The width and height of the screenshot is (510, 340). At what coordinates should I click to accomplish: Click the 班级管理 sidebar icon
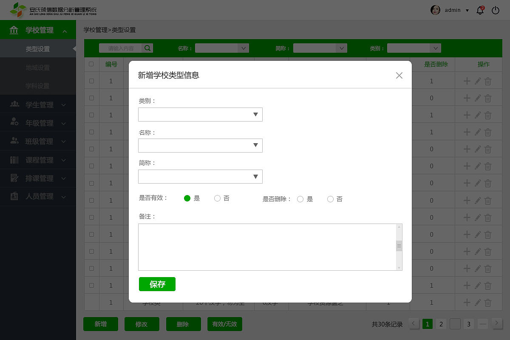pyautogui.click(x=14, y=141)
